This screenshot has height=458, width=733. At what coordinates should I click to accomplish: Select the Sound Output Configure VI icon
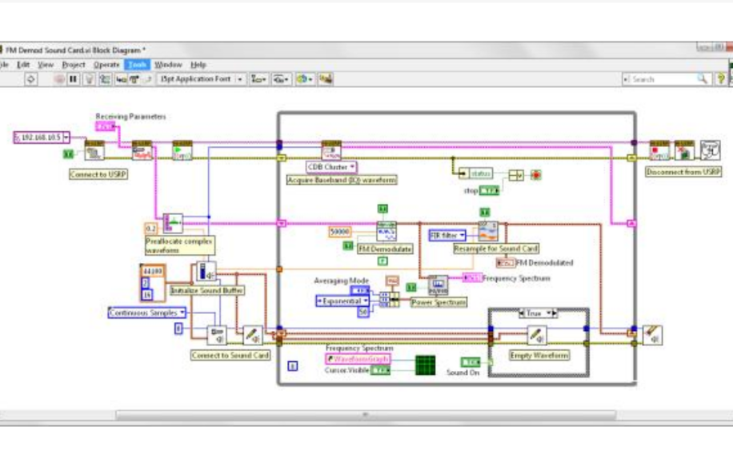217,335
